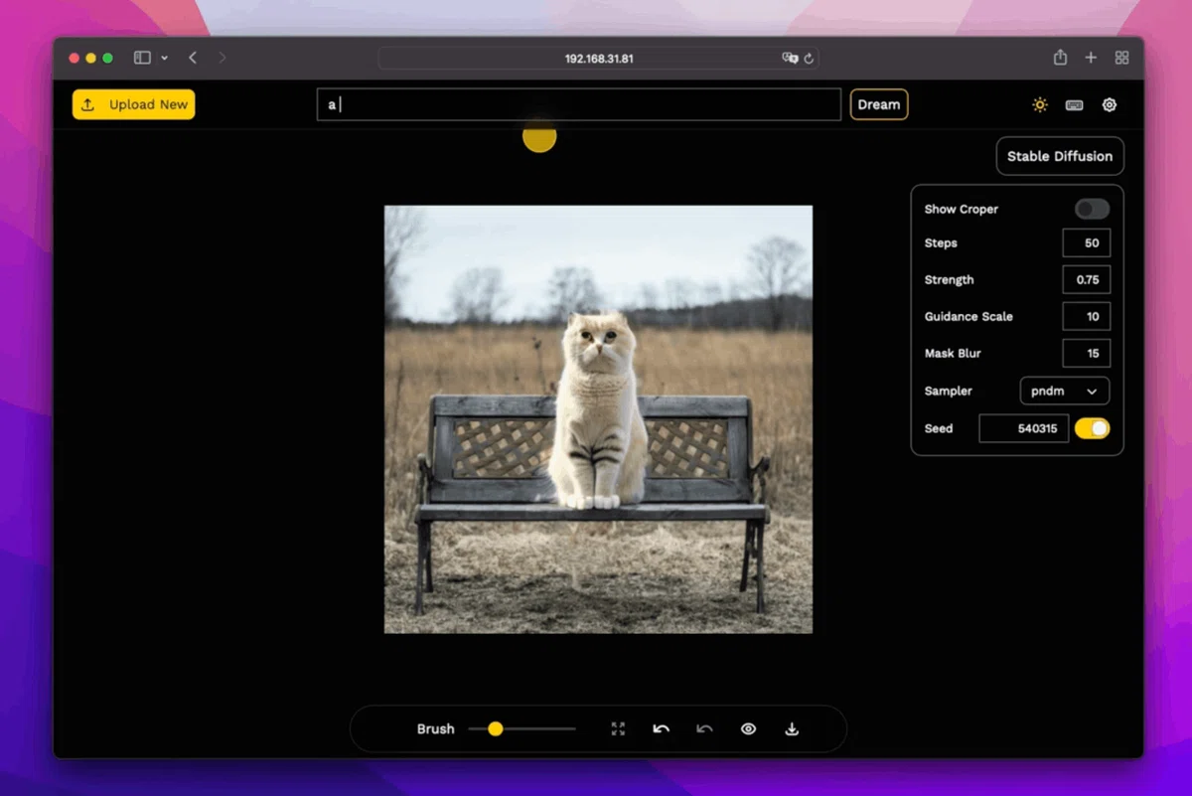The height and width of the screenshot is (796, 1192).
Task: Show Safari tab overview grid icon
Action: click(1122, 58)
